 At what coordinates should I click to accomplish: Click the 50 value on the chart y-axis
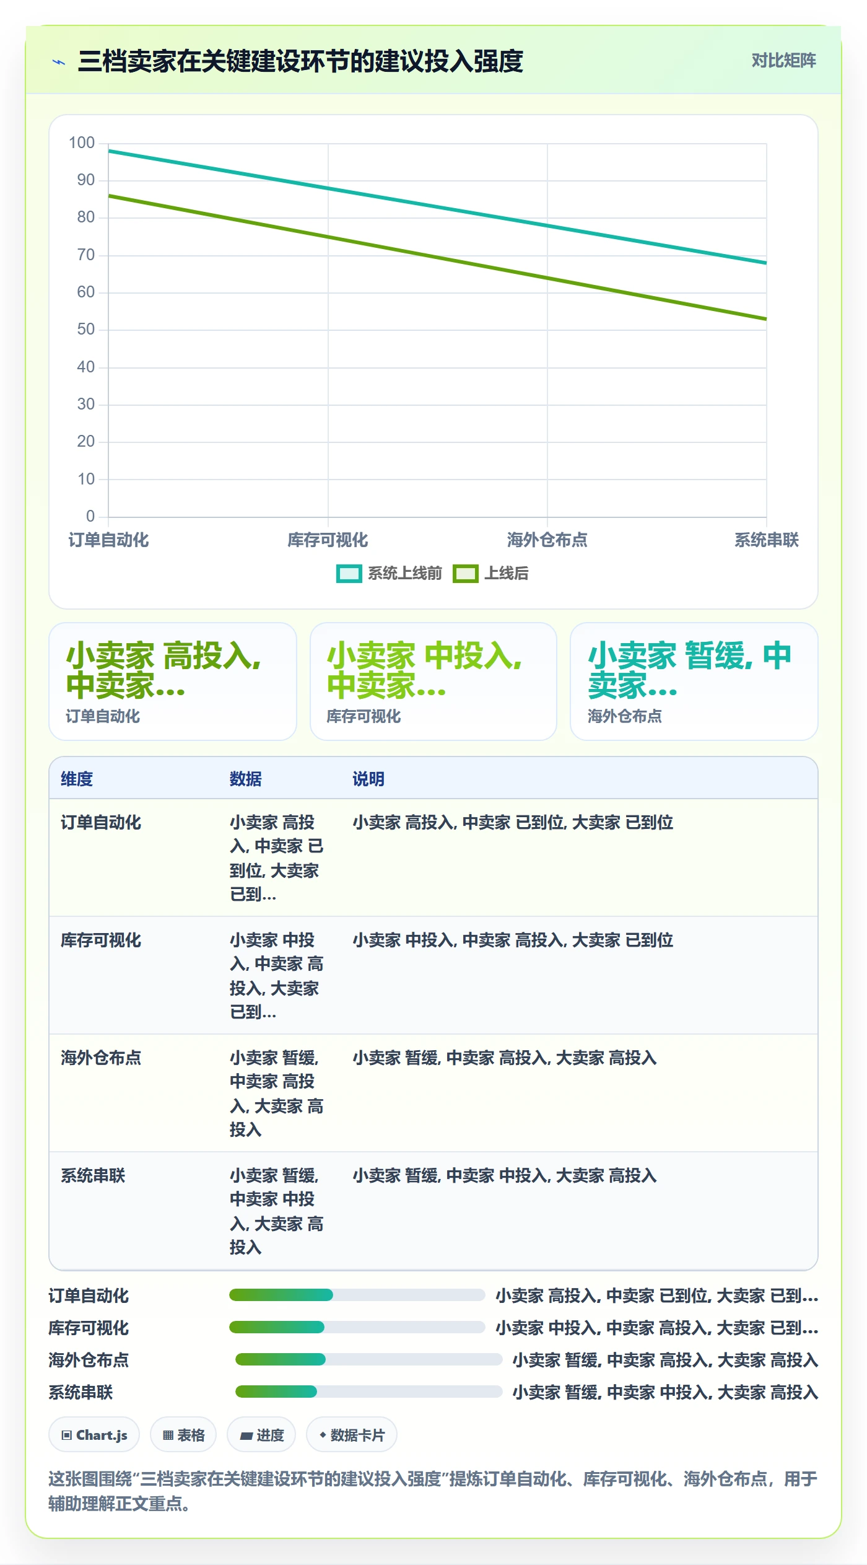pos(86,330)
